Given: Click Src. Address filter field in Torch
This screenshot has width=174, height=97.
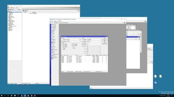Looking at the screenshot, I should tap(94, 40).
